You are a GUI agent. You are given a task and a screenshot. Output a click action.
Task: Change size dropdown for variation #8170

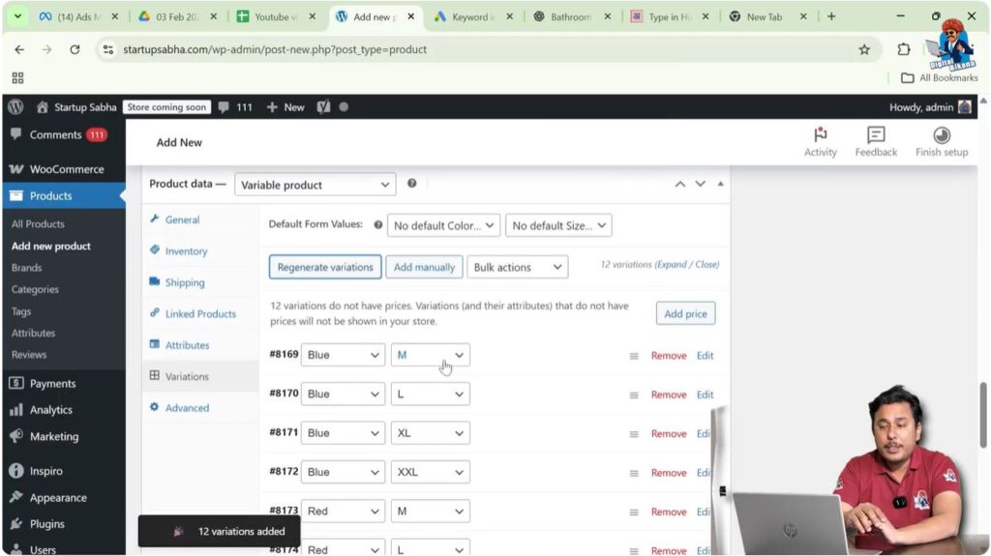(x=430, y=395)
